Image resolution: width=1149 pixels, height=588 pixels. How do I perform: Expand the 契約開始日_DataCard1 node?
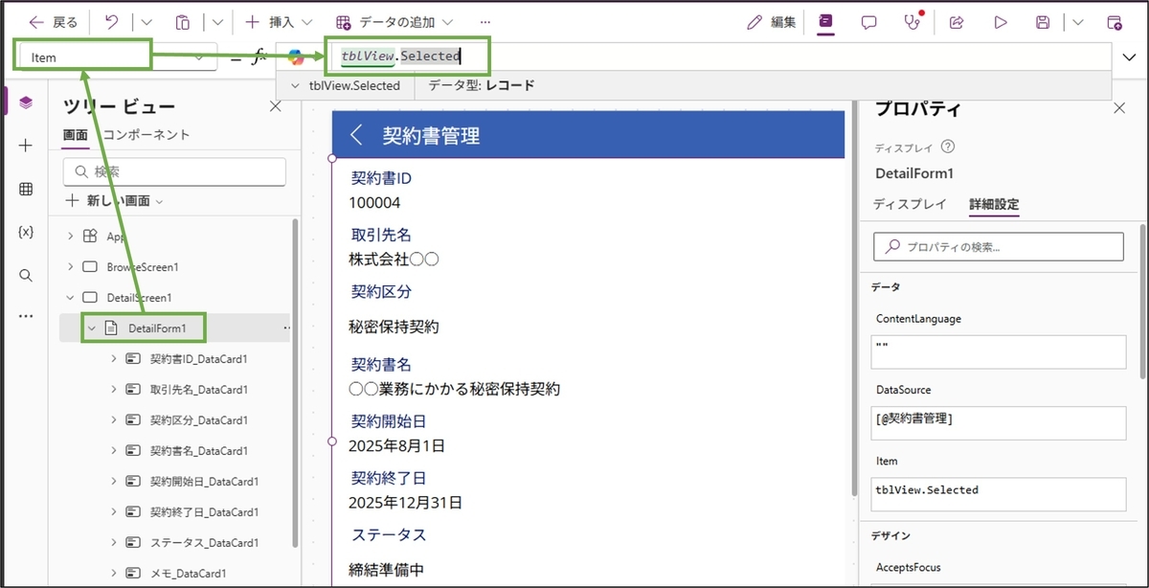(x=113, y=481)
